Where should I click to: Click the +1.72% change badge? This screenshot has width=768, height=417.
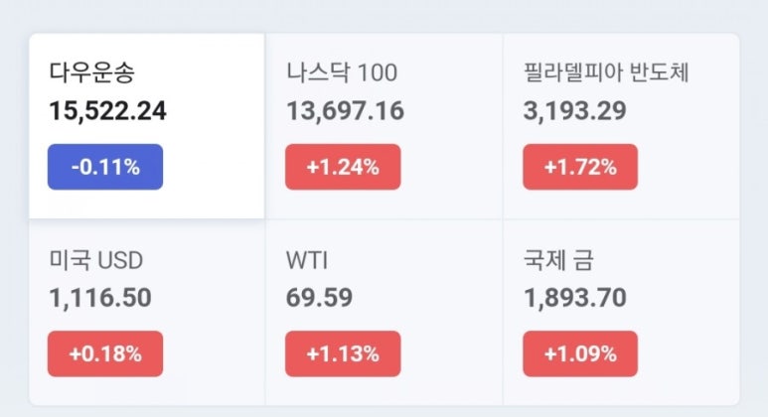click(x=580, y=167)
